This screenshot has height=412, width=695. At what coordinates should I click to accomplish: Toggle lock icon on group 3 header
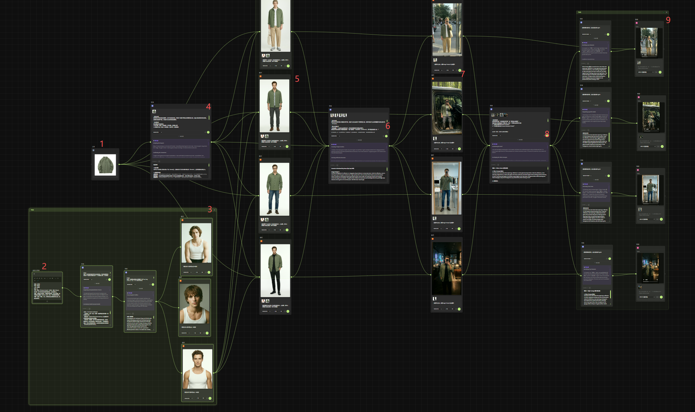214,210
